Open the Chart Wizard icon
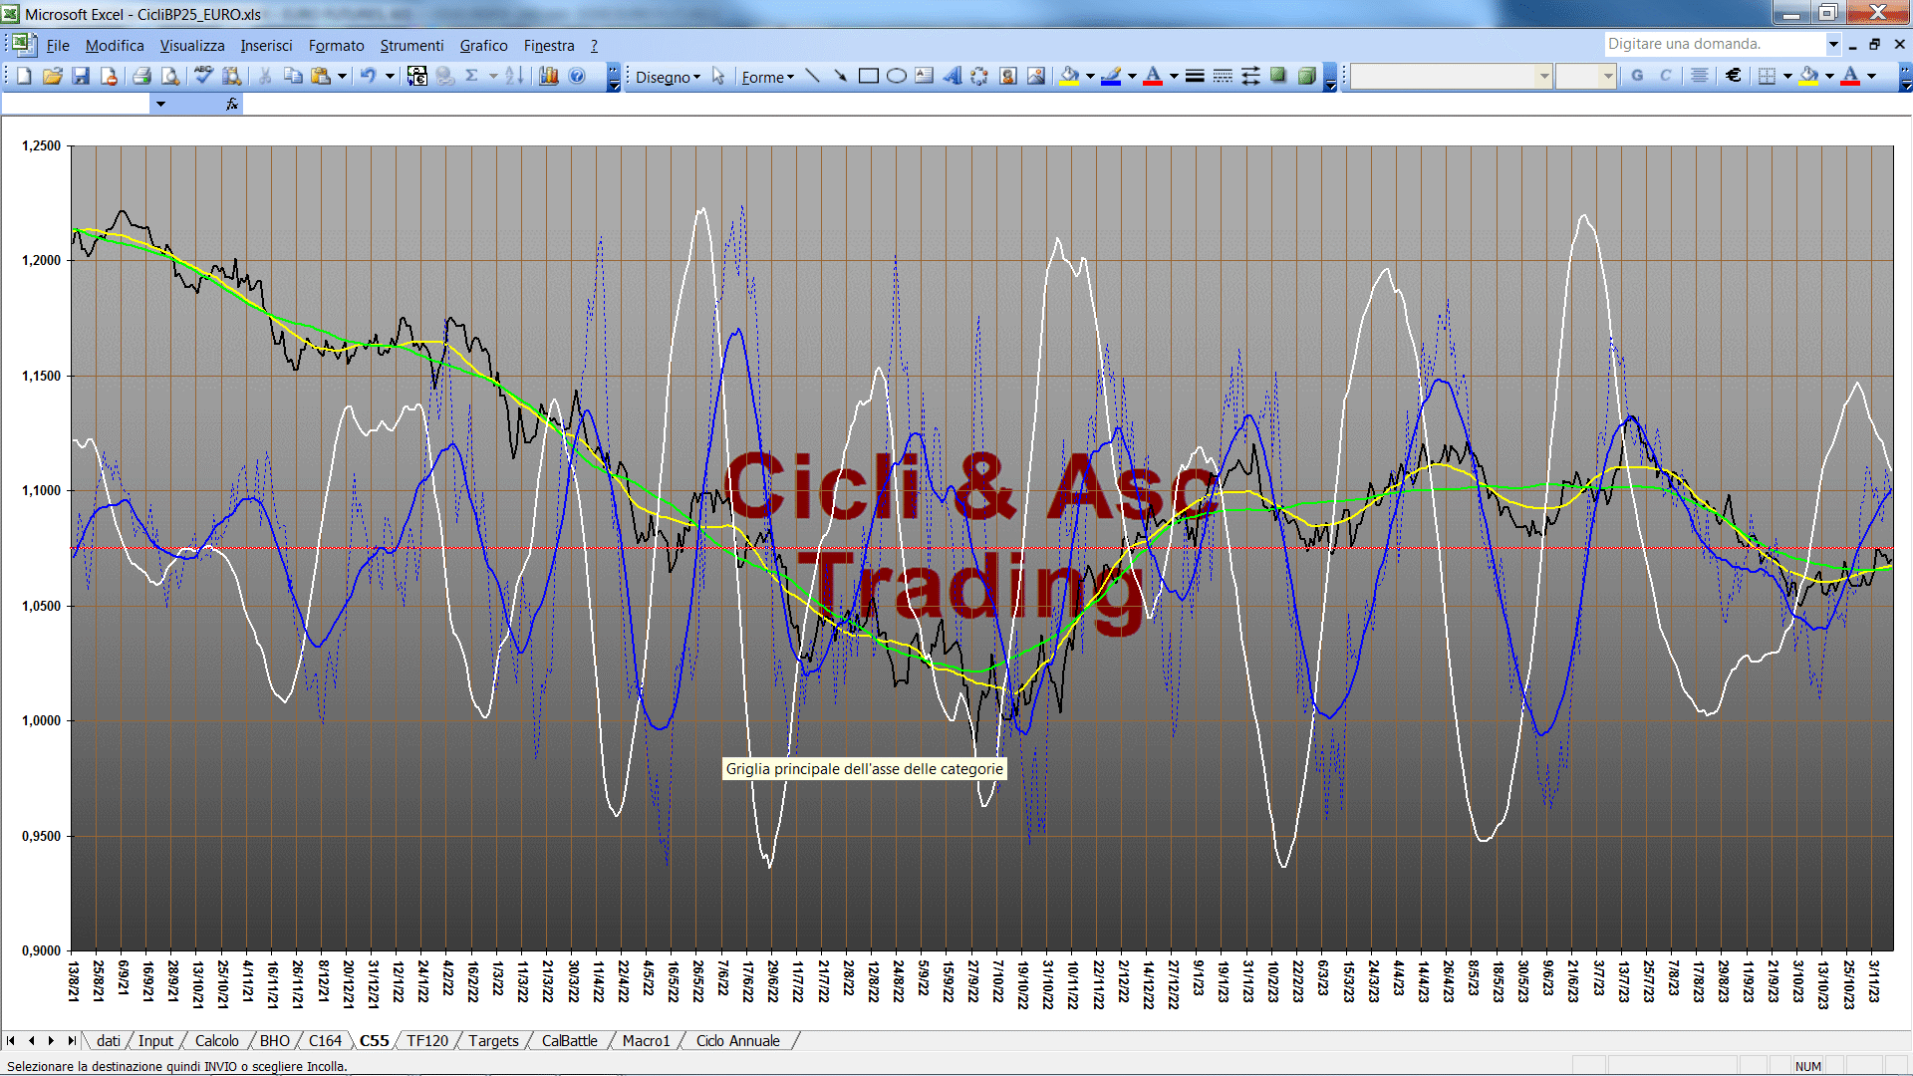The height and width of the screenshot is (1076, 1913). tap(549, 76)
